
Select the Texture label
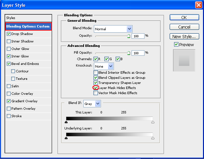(22, 79)
